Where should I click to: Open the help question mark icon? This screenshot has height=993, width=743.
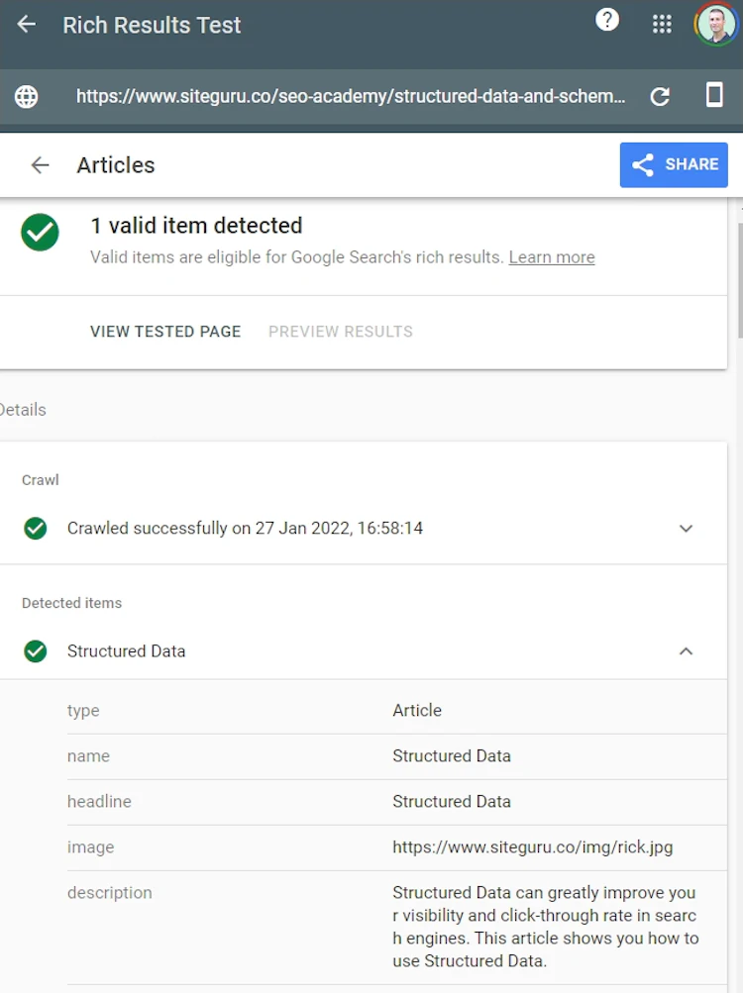coord(606,20)
